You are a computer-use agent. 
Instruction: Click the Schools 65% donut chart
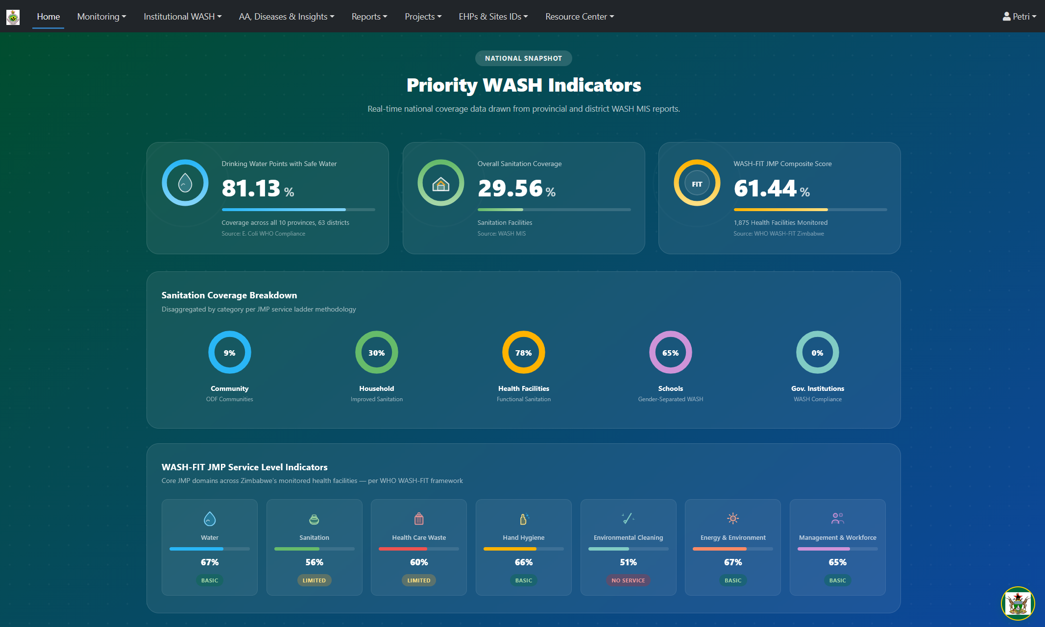point(671,352)
